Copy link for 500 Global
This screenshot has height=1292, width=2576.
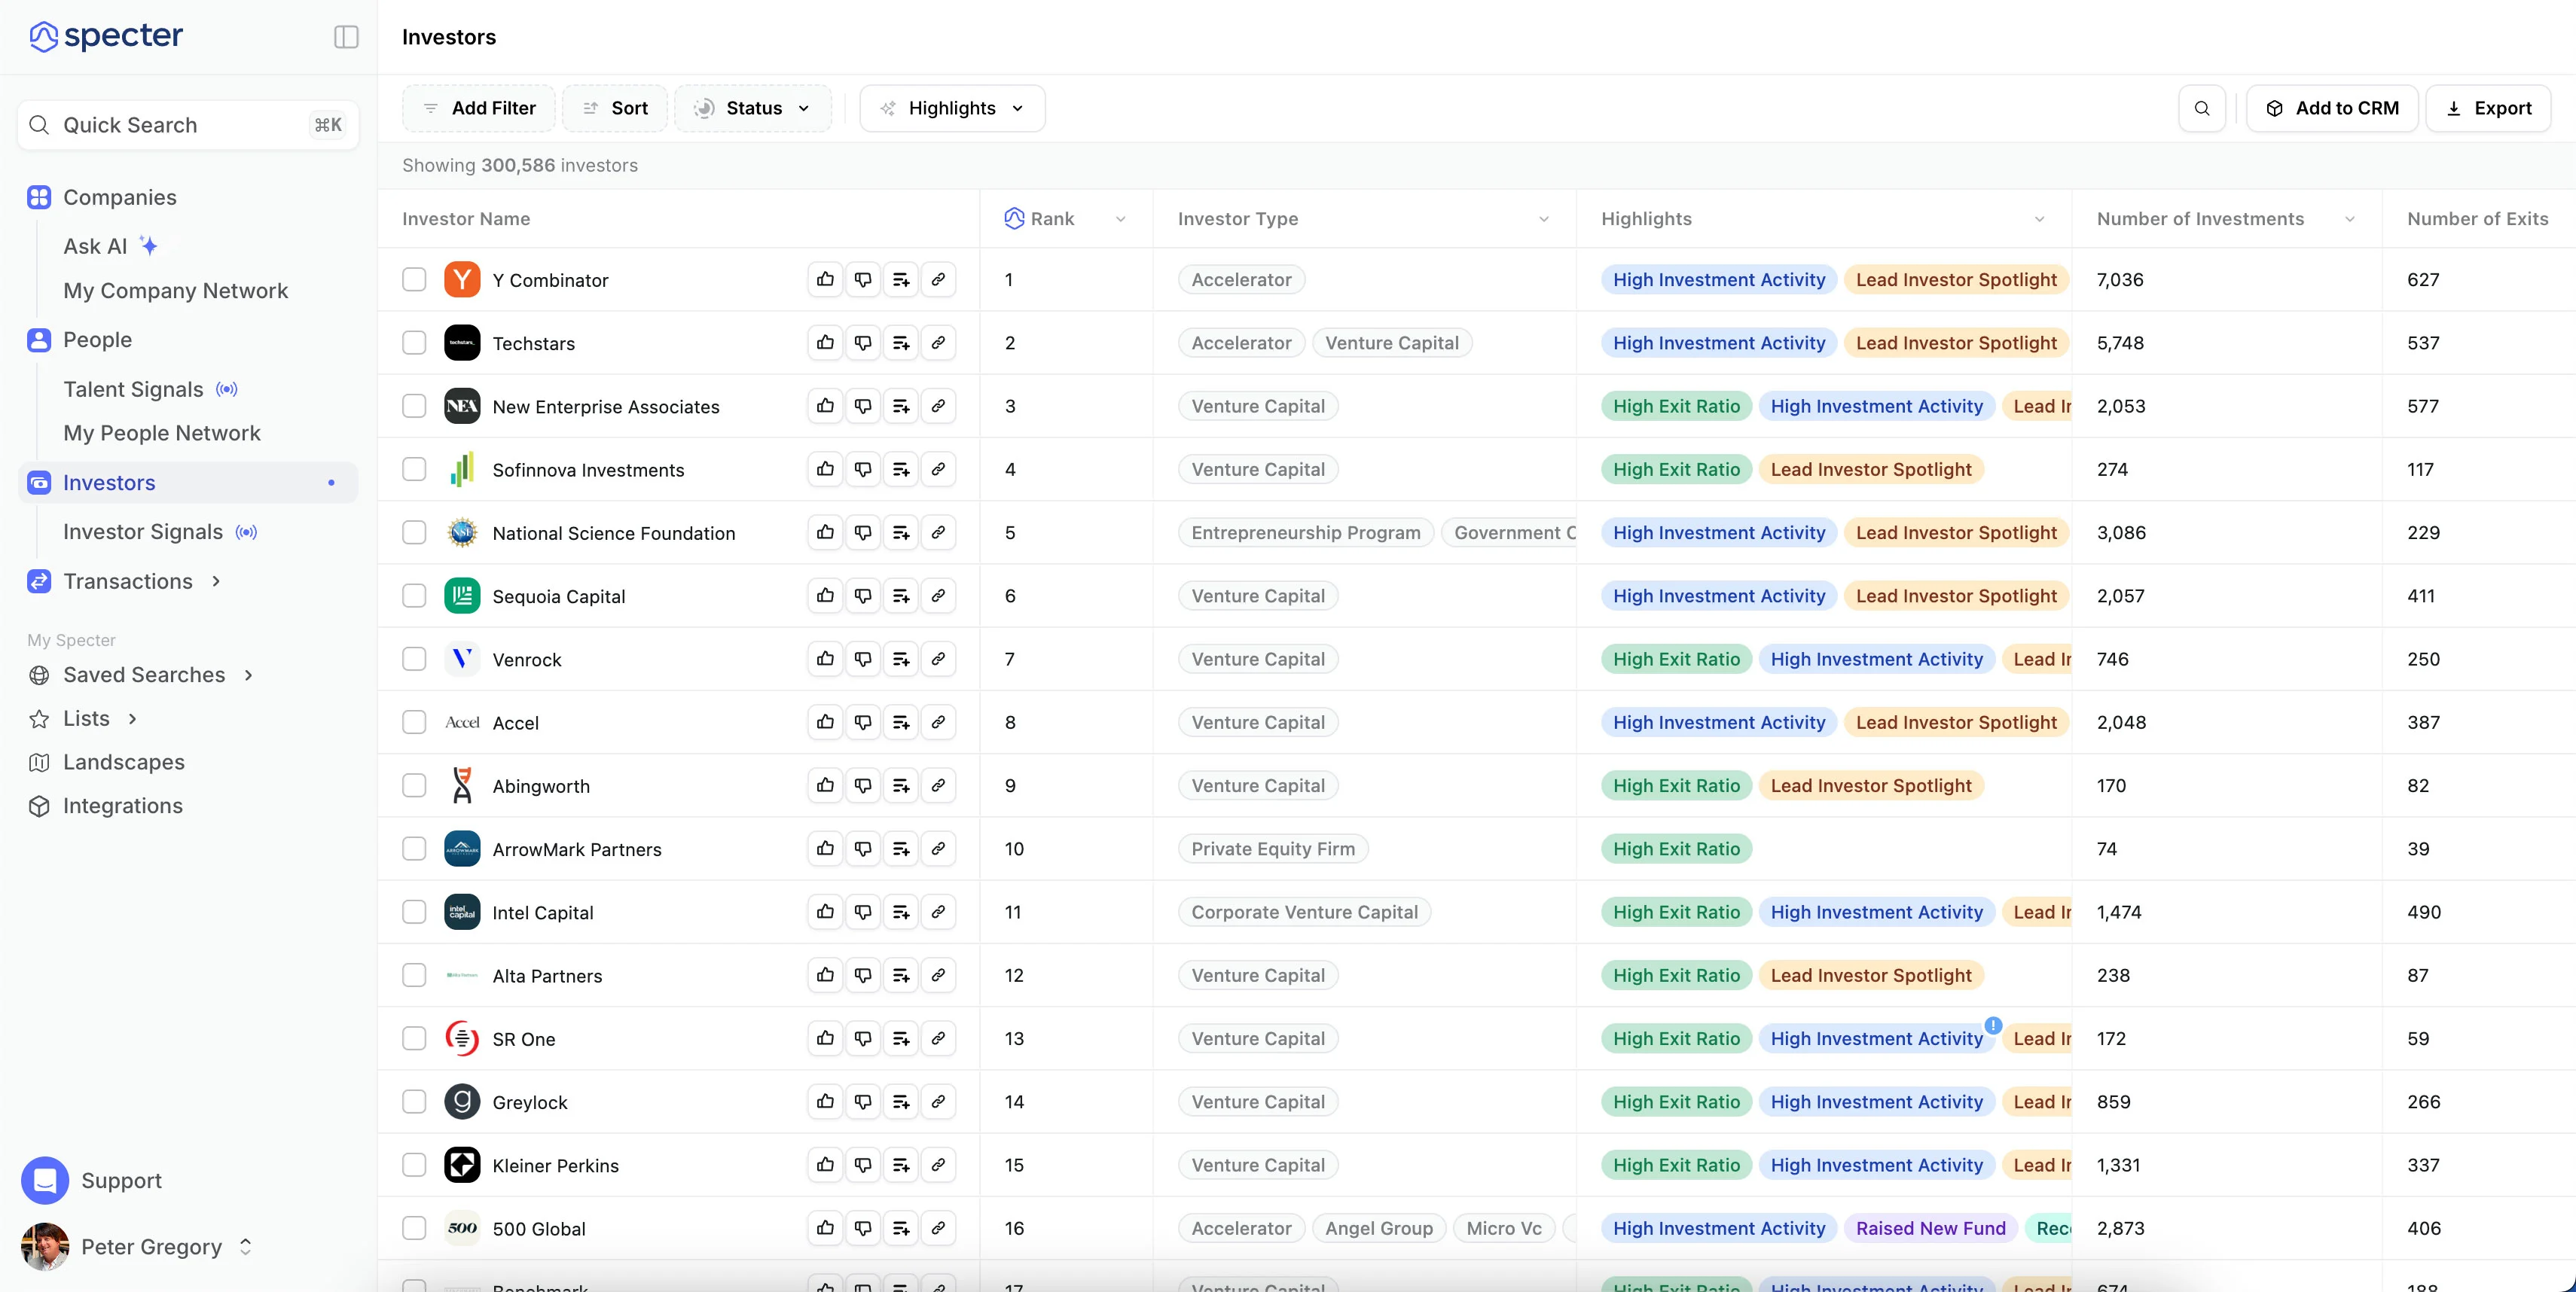click(938, 1227)
